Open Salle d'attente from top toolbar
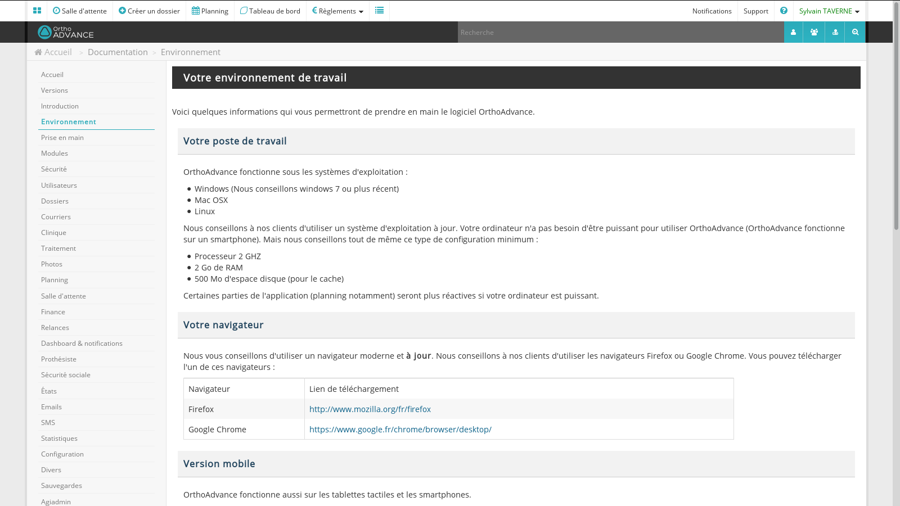This screenshot has width=900, height=506. (x=80, y=11)
